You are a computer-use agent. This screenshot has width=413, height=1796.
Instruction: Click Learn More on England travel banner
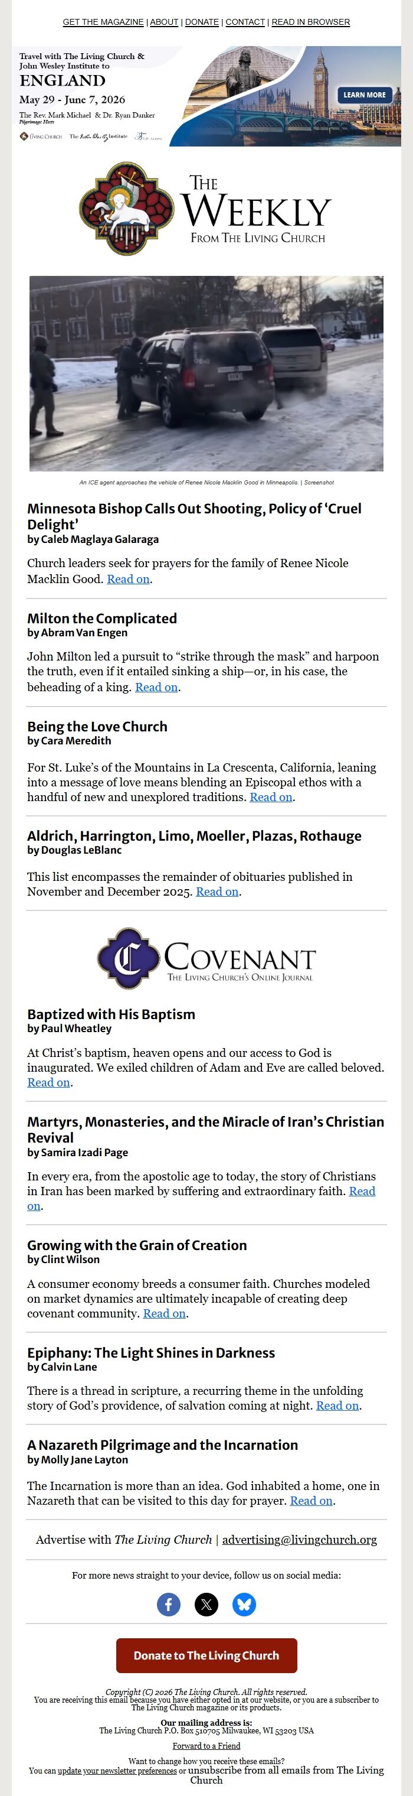(x=363, y=95)
